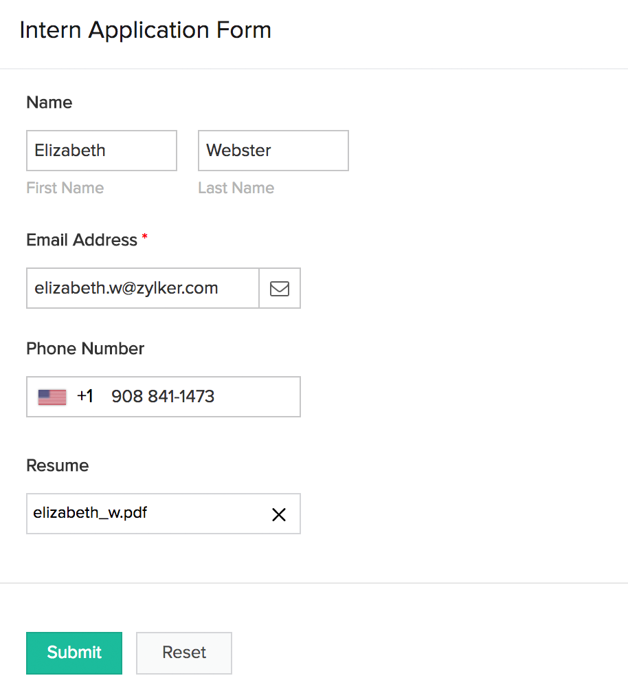This screenshot has height=700, width=628.
Task: Click the First Name sublabel text
Action: click(65, 188)
